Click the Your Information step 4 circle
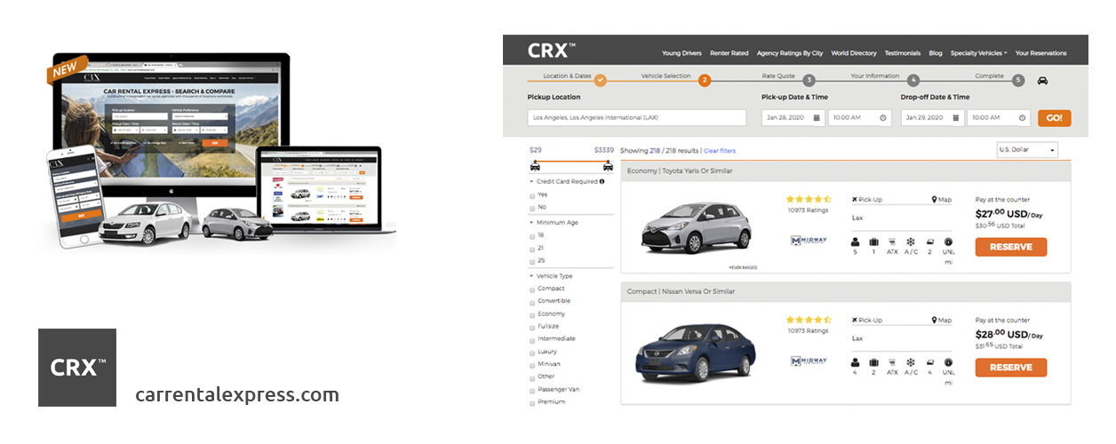The width and height of the screenshot is (1116, 444). pyautogui.click(x=913, y=80)
